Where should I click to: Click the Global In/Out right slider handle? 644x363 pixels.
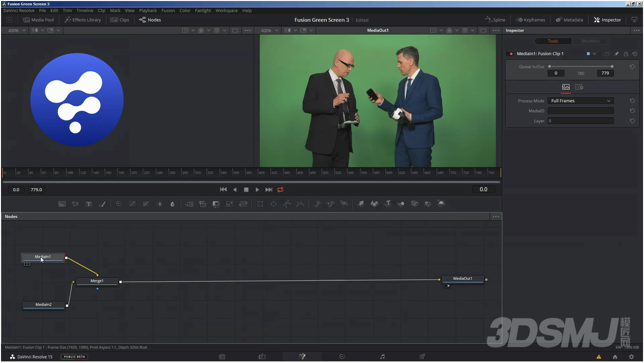coord(612,66)
